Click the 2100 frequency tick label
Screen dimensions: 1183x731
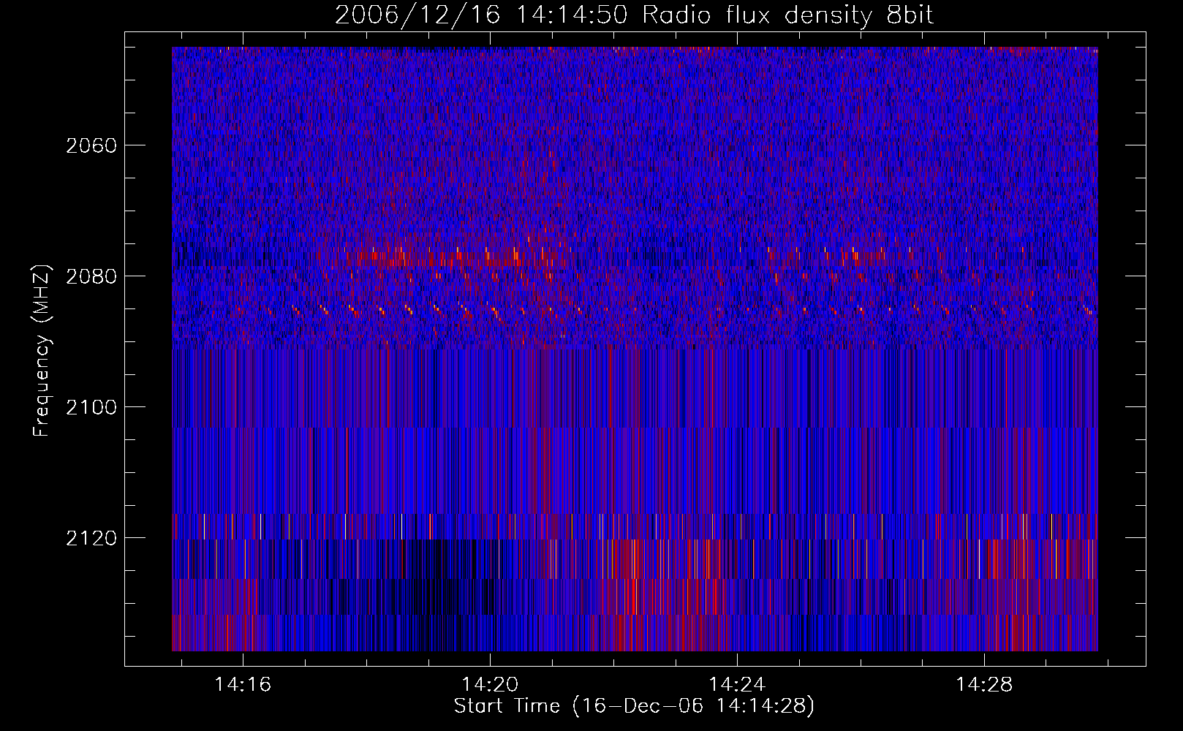[91, 407]
